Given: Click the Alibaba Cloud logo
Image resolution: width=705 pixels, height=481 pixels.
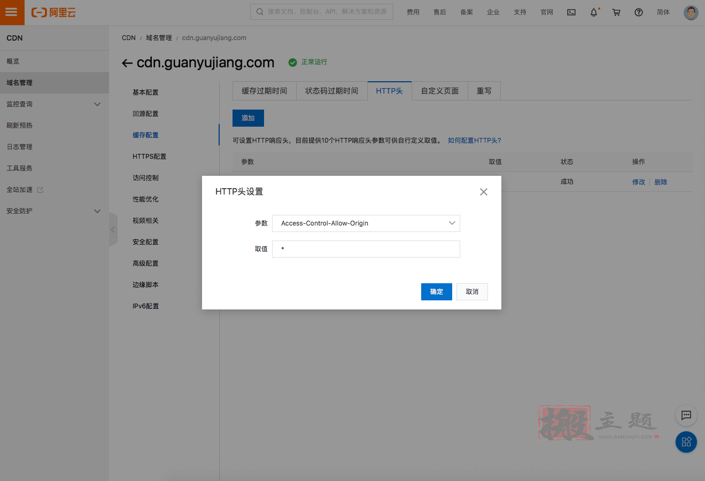Looking at the screenshot, I should coord(53,12).
